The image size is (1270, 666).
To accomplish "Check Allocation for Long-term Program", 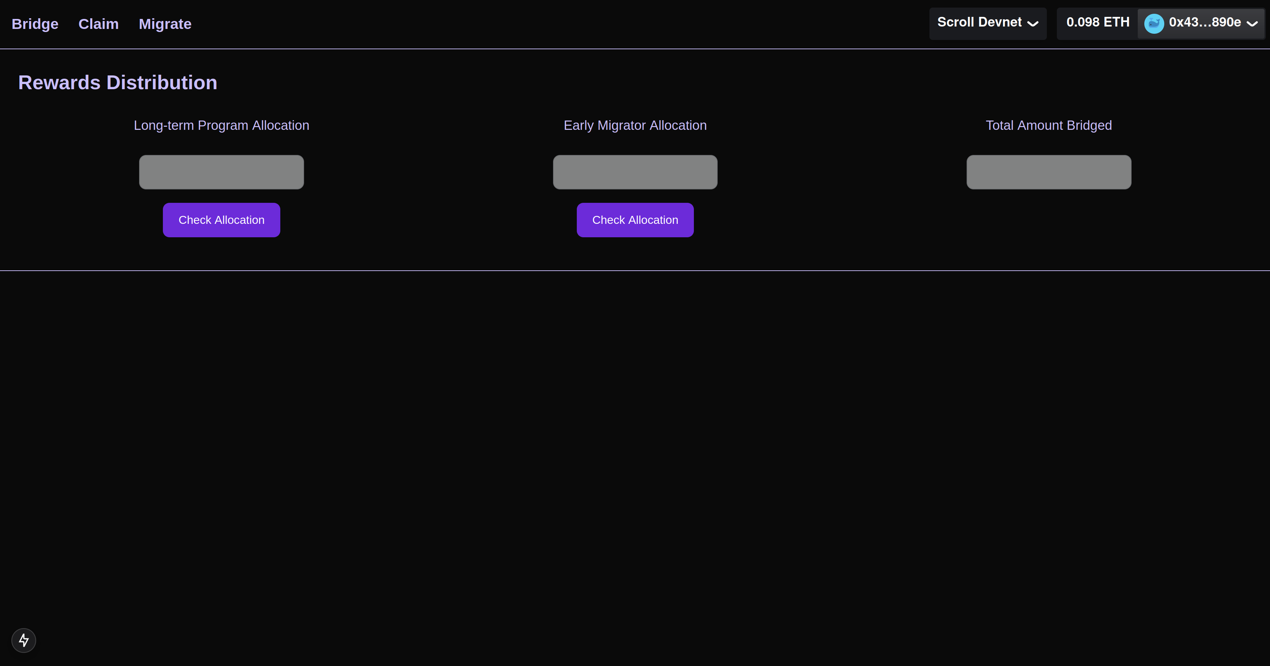I will (221, 220).
